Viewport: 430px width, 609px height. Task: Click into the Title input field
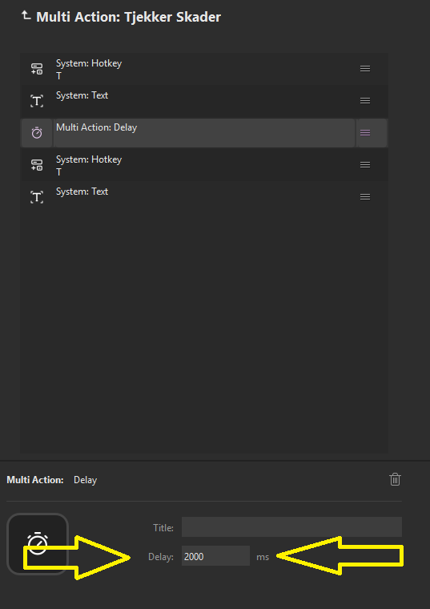click(291, 527)
